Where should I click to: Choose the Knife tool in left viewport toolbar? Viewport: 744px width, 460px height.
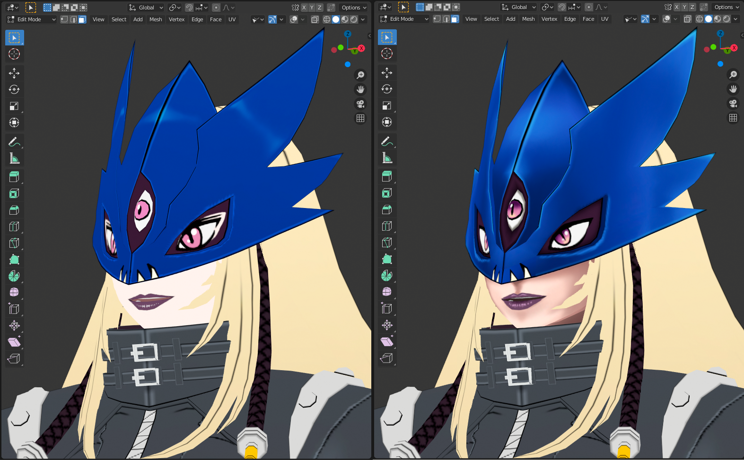coord(14,243)
